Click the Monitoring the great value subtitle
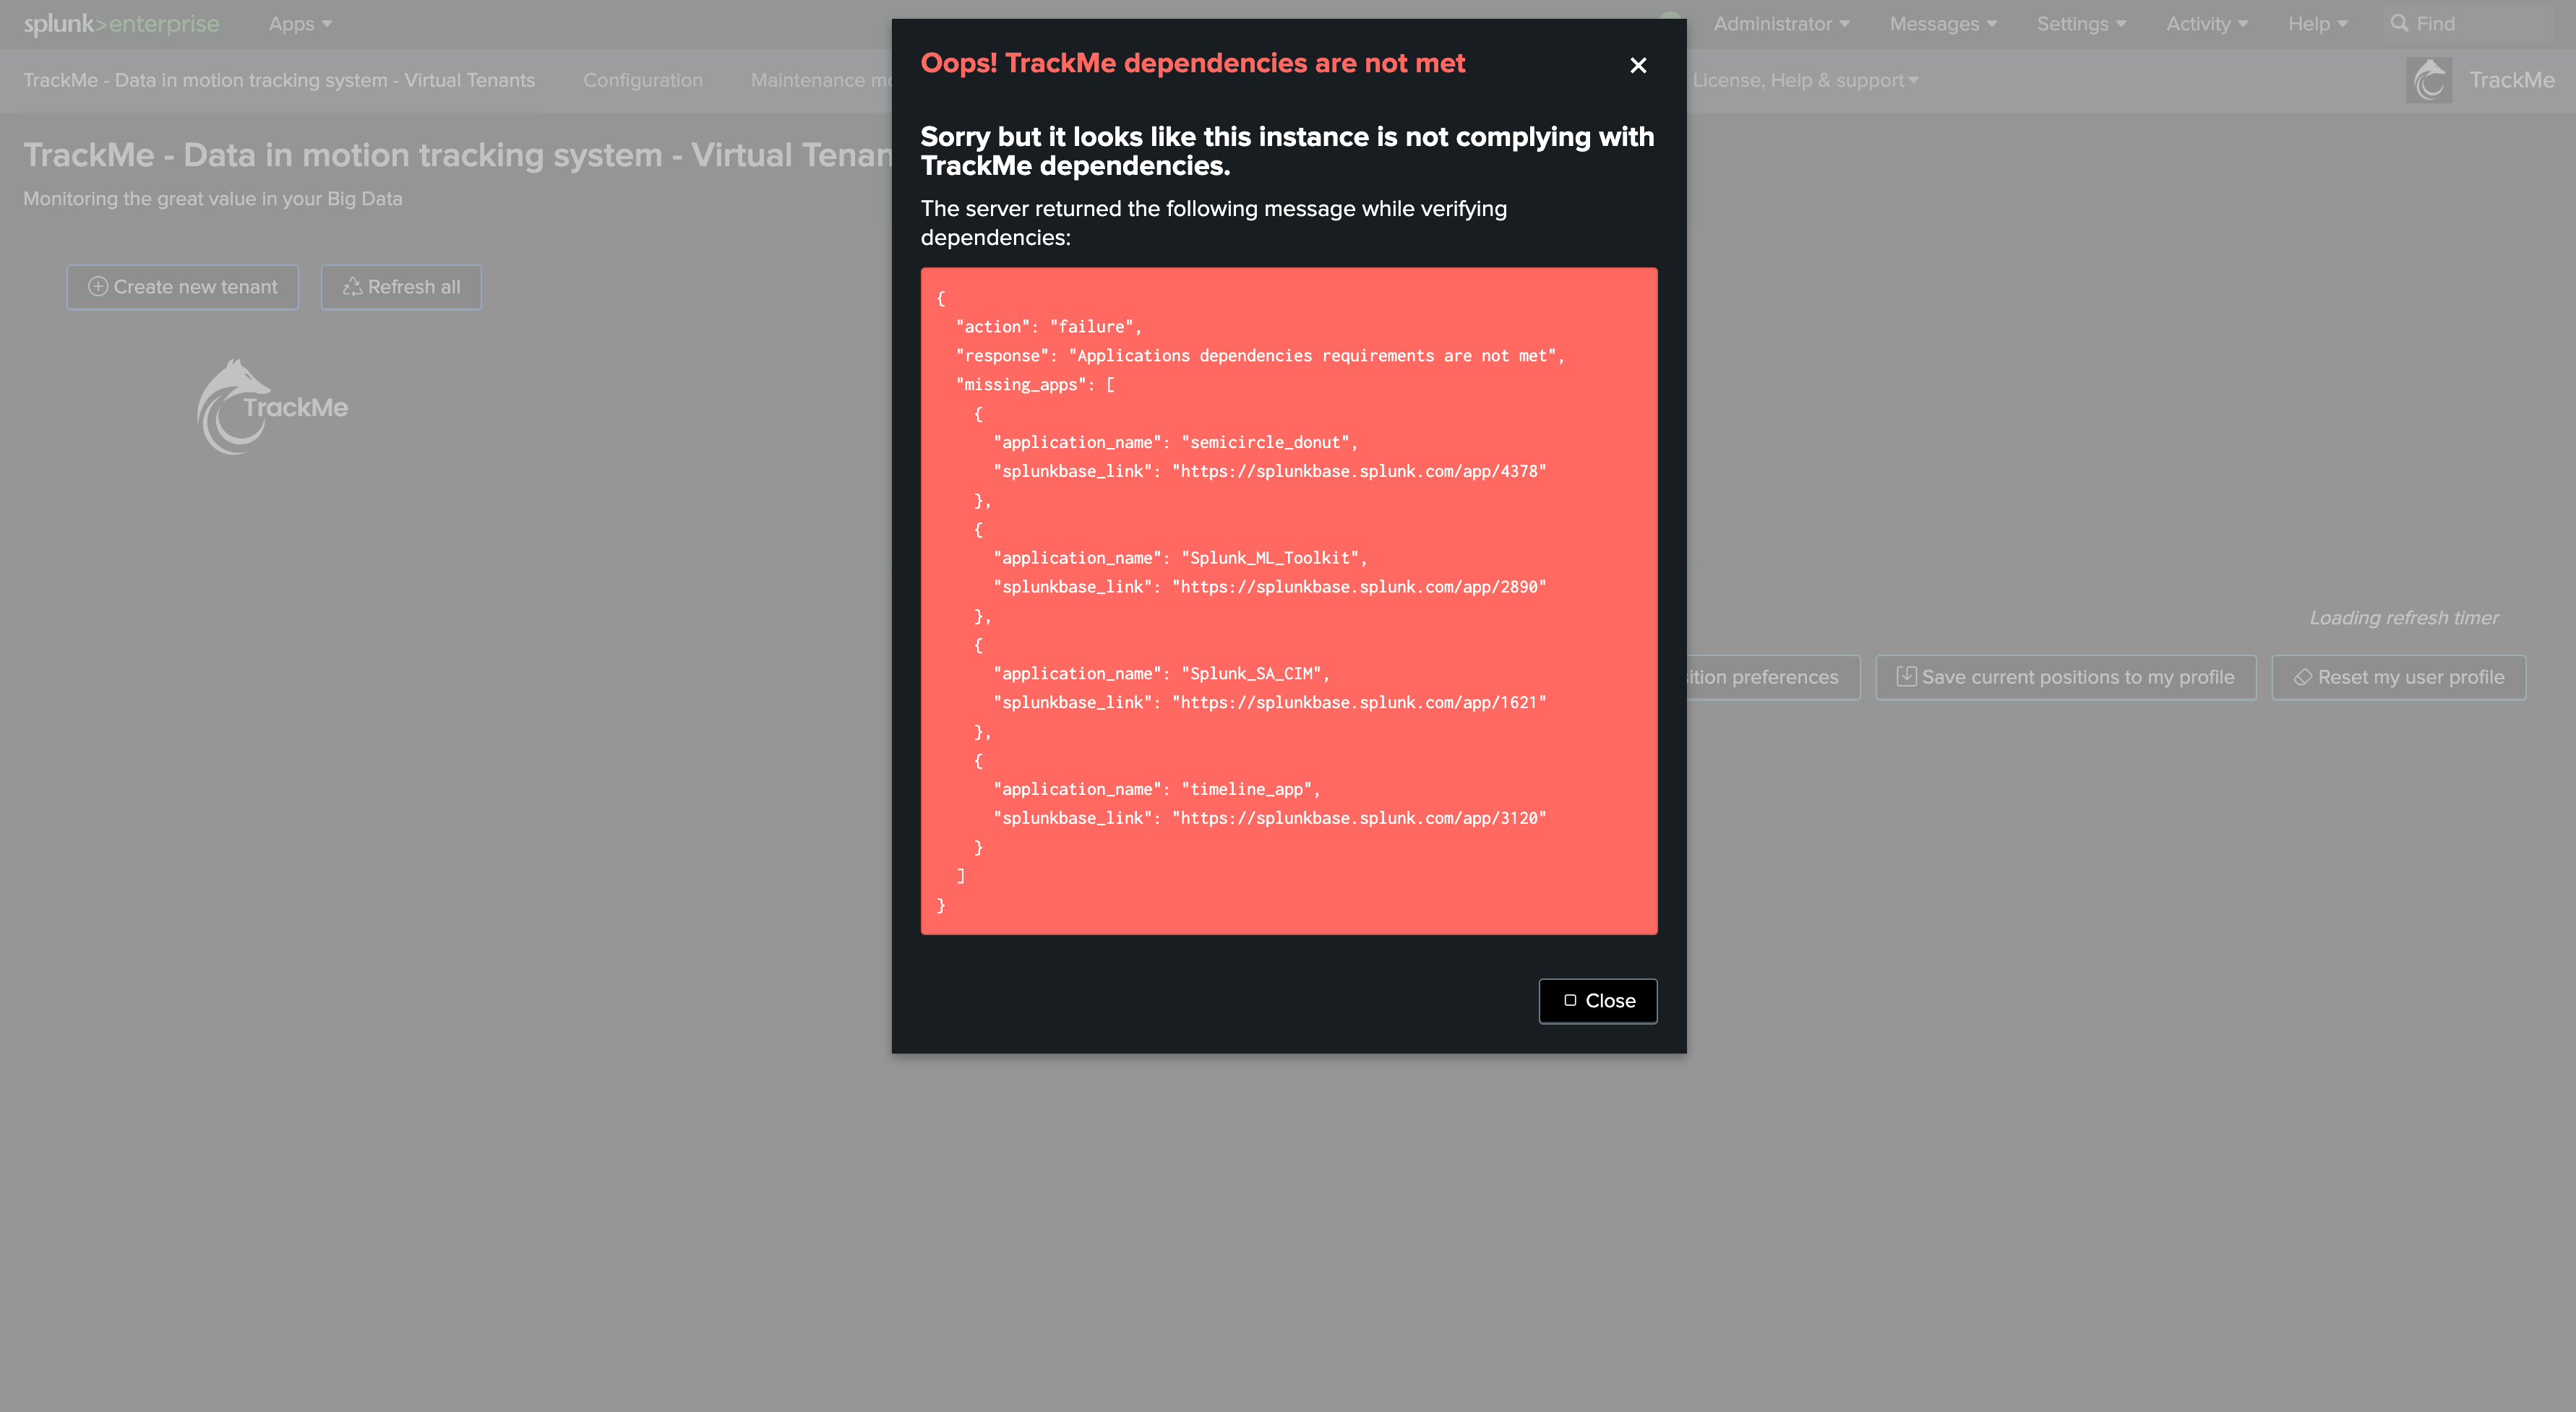Screen dimensions: 2576x1412 213,199
